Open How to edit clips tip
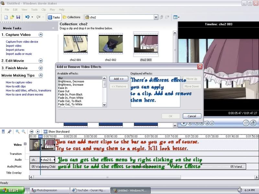This screenshot has height=194, width=259. tap(16, 86)
